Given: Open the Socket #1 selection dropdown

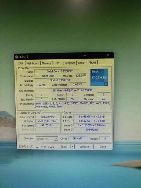Looking at the screenshot, I should [47, 139].
